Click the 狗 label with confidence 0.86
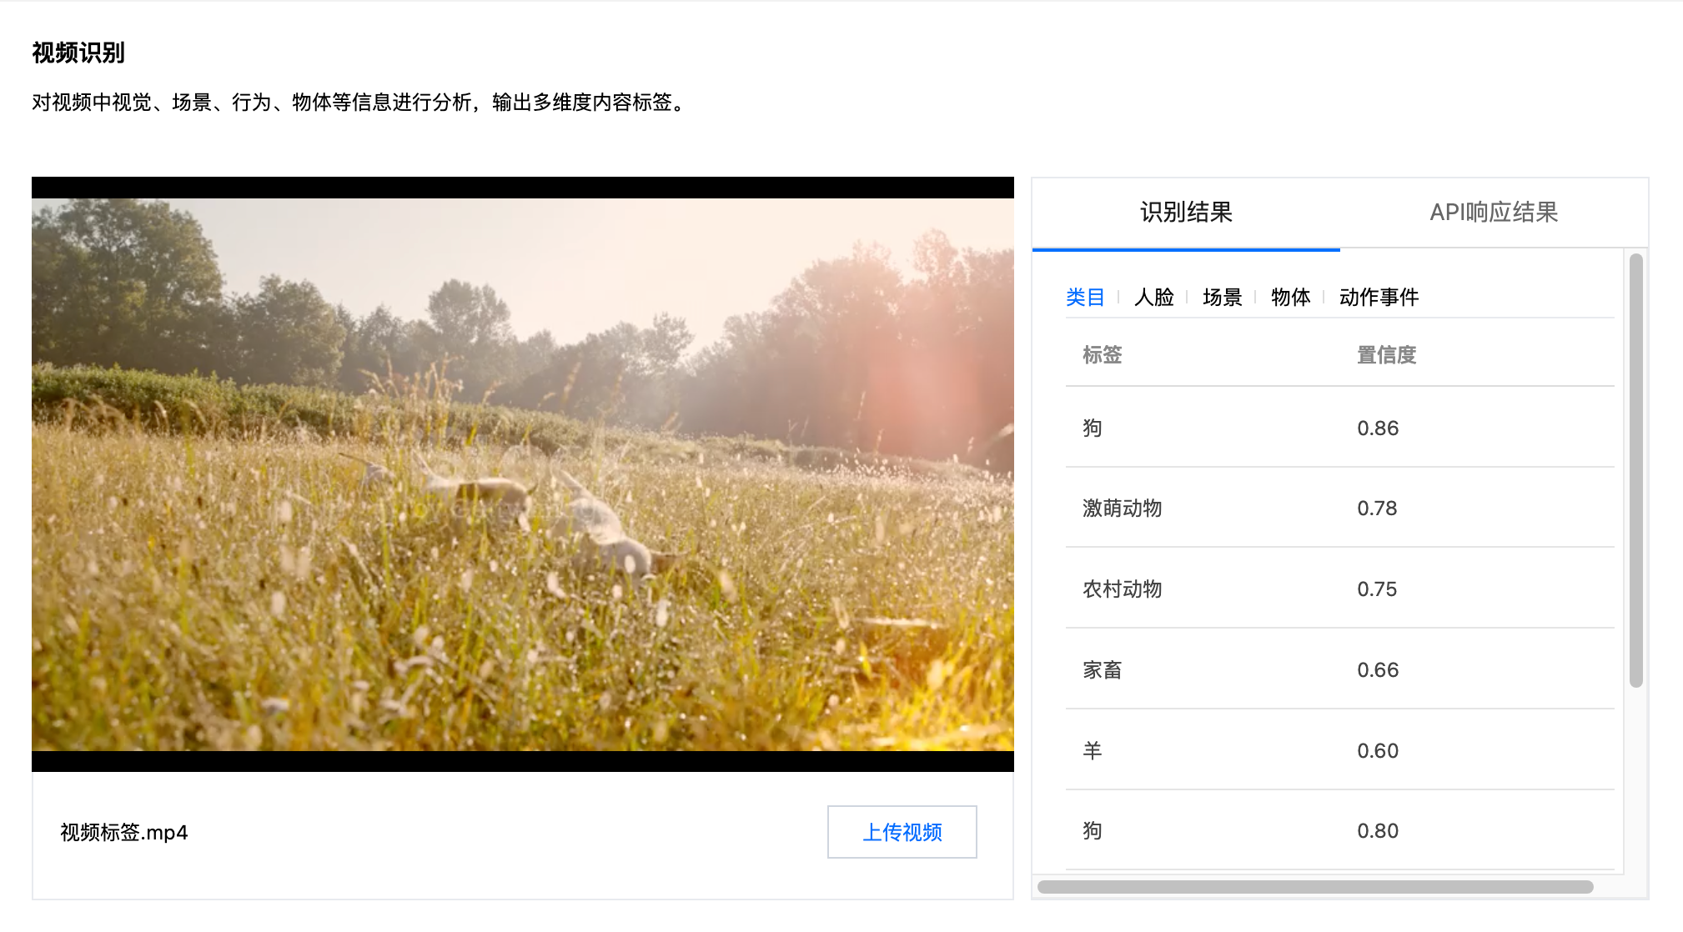This screenshot has height=932, width=1683. click(1093, 428)
